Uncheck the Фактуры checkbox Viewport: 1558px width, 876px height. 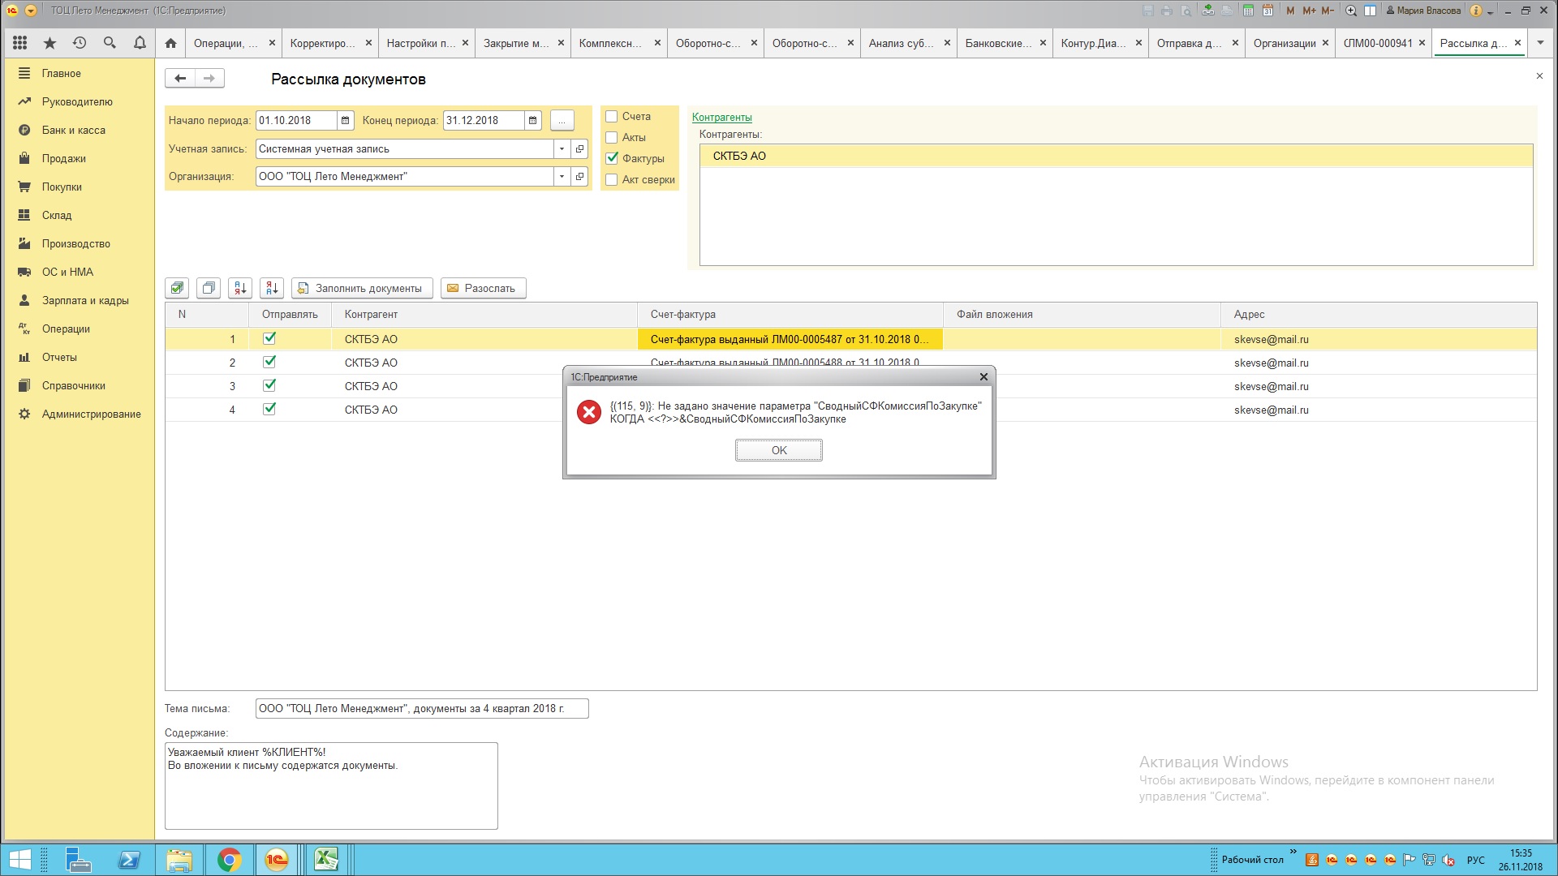coord(612,159)
